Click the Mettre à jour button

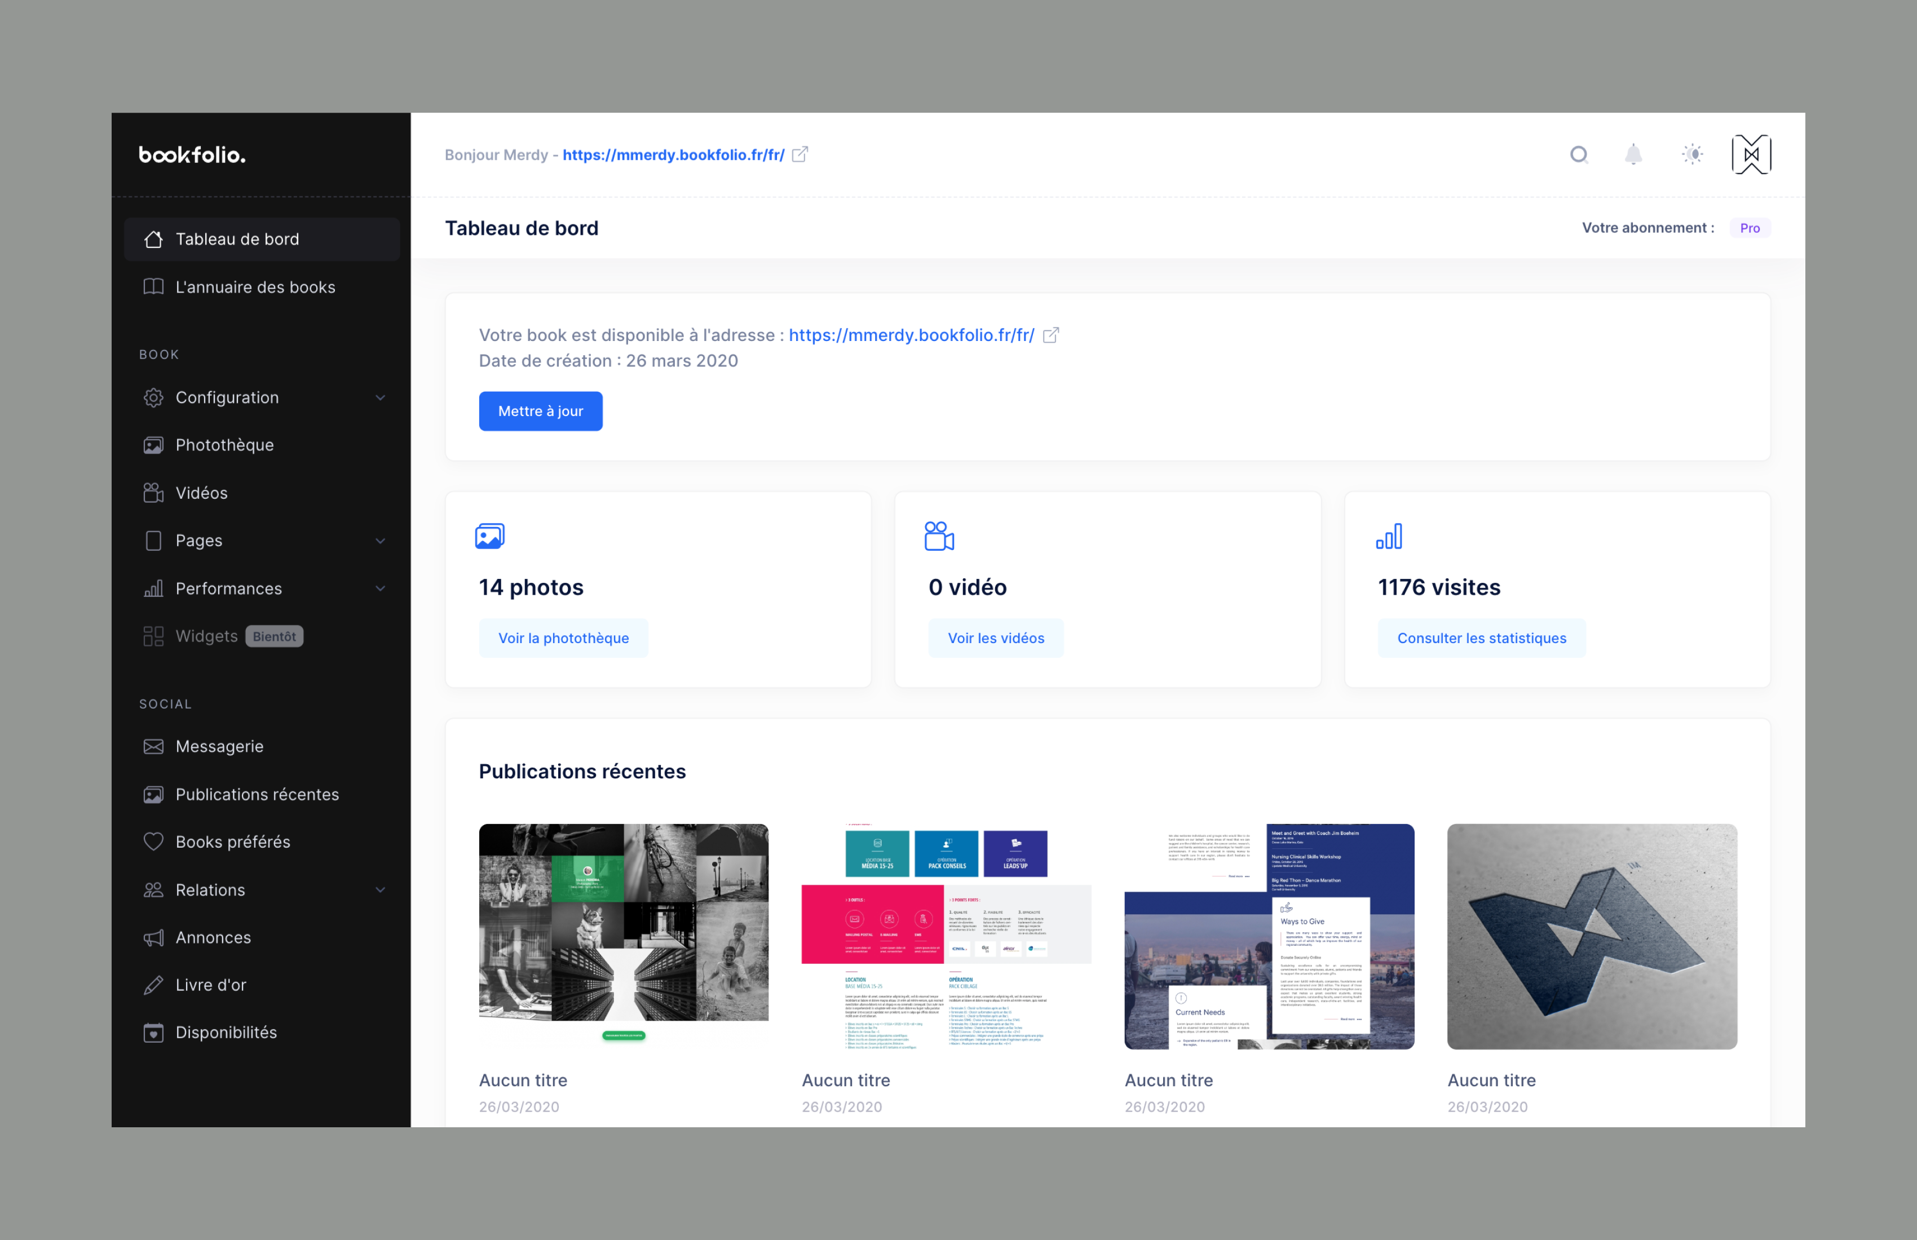point(541,411)
